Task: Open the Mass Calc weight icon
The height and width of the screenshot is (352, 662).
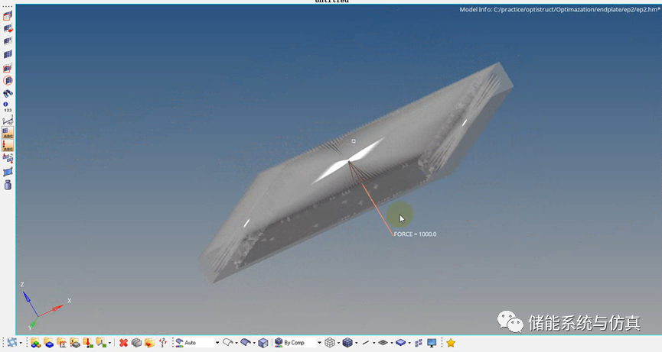Action: point(8,185)
